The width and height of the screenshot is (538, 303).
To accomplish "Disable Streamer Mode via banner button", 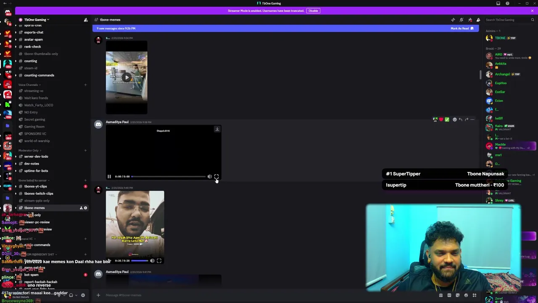I will point(313,11).
